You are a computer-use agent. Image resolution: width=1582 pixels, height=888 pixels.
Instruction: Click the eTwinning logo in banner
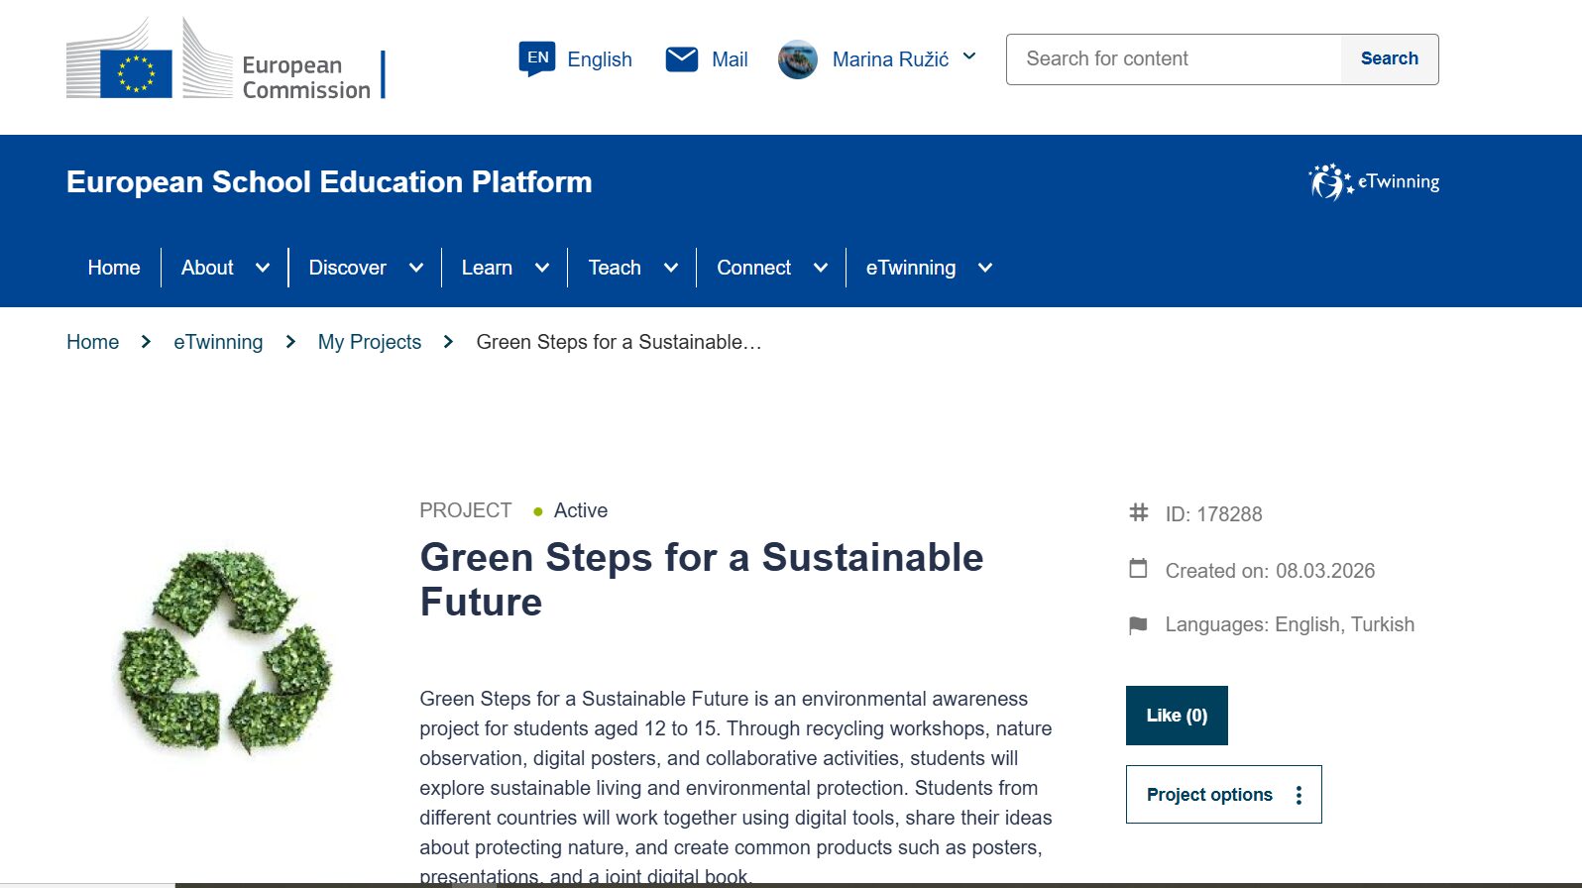point(1374,182)
